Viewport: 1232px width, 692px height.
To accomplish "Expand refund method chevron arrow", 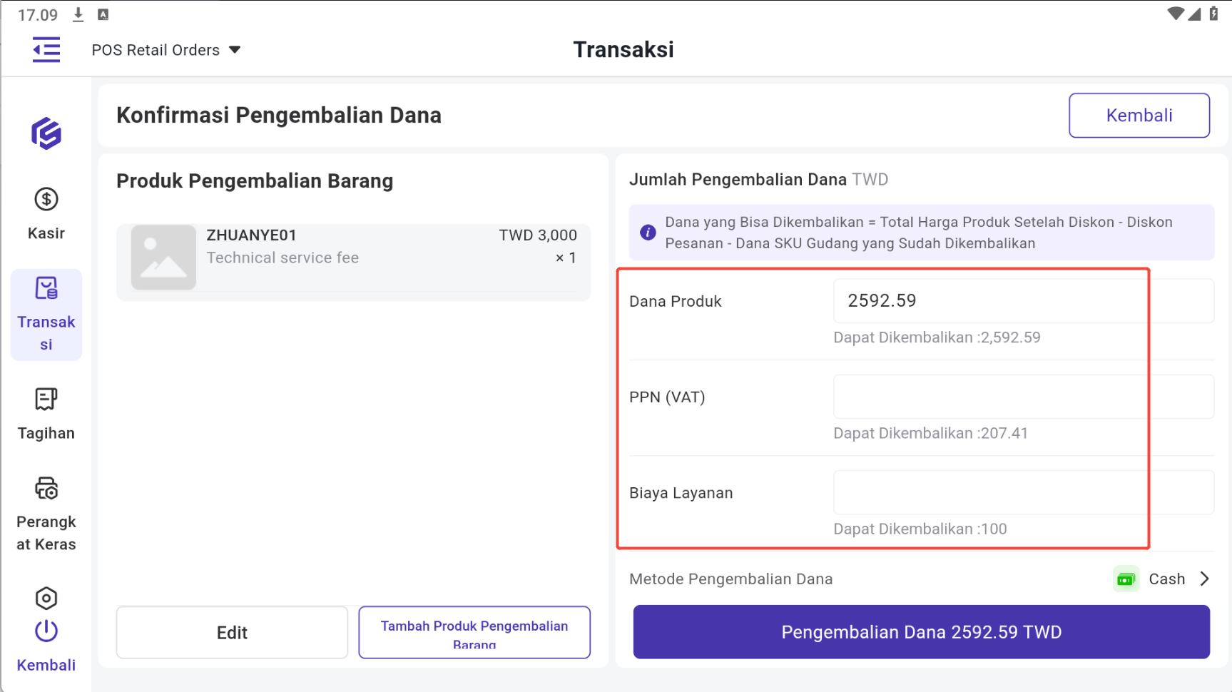I will [1205, 579].
